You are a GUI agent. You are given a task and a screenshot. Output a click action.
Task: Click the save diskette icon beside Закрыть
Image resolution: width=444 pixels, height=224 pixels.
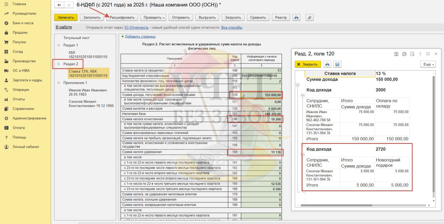(x=337, y=64)
